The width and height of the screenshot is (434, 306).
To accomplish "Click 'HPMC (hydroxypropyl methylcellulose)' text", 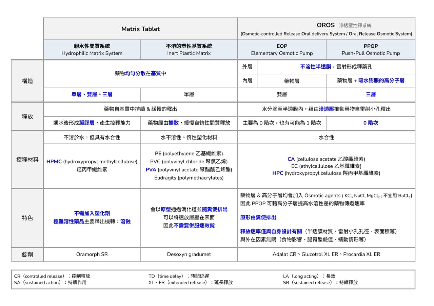I will 92,162.
